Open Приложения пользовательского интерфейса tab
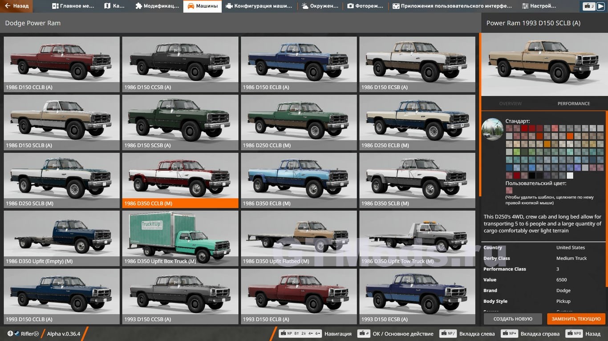The width and height of the screenshot is (608, 341). point(452,6)
